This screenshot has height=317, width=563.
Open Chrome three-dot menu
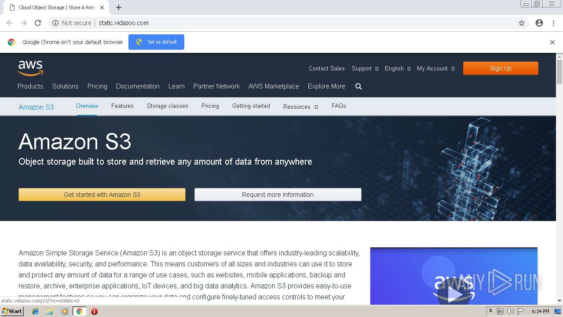point(553,23)
